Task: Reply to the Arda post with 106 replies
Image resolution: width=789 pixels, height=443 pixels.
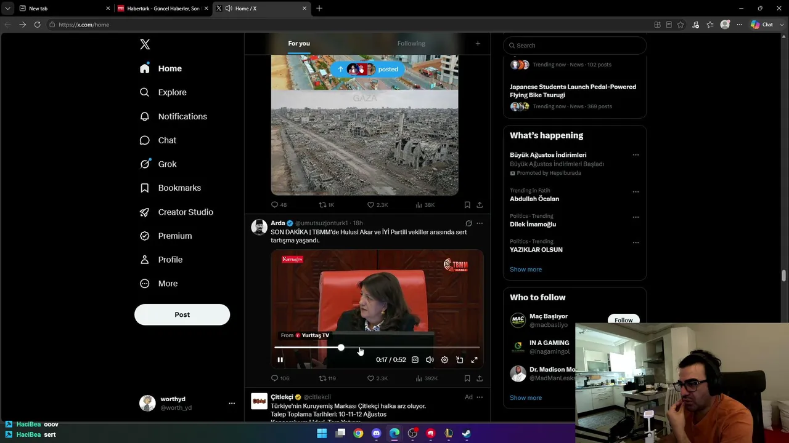Action: click(x=280, y=378)
